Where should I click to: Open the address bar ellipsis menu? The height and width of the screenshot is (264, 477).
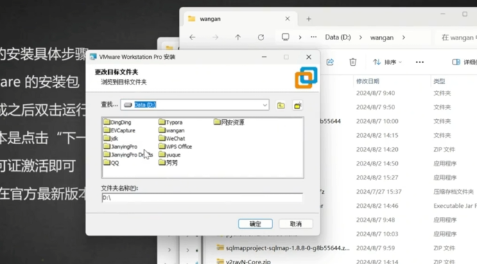313,37
